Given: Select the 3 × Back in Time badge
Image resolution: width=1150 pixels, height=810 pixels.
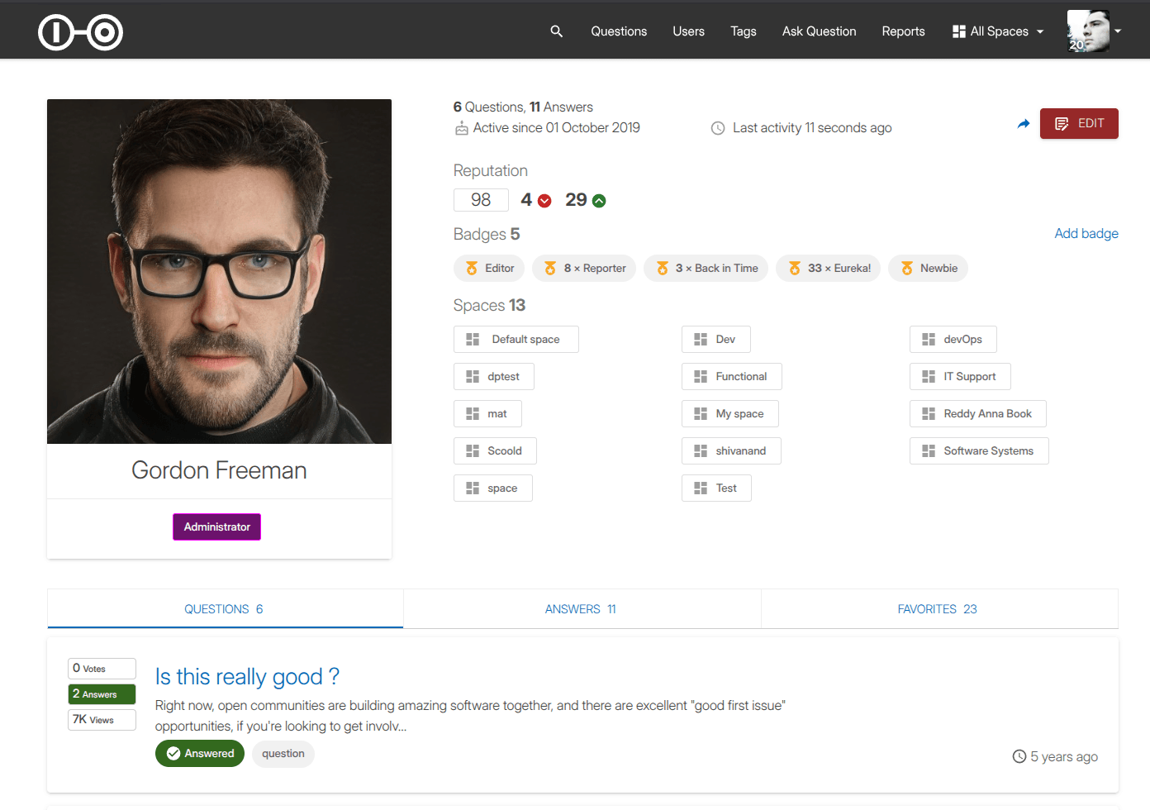Looking at the screenshot, I should tap(706, 268).
